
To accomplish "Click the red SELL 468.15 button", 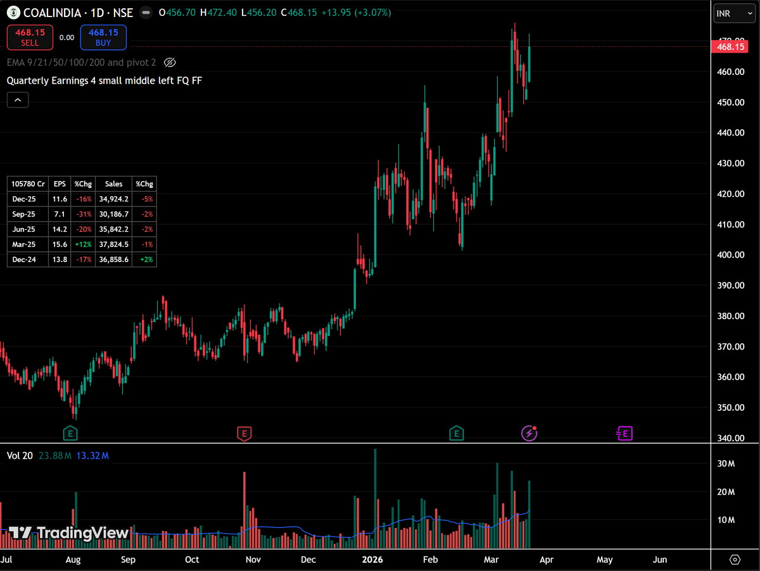I will click(x=30, y=37).
